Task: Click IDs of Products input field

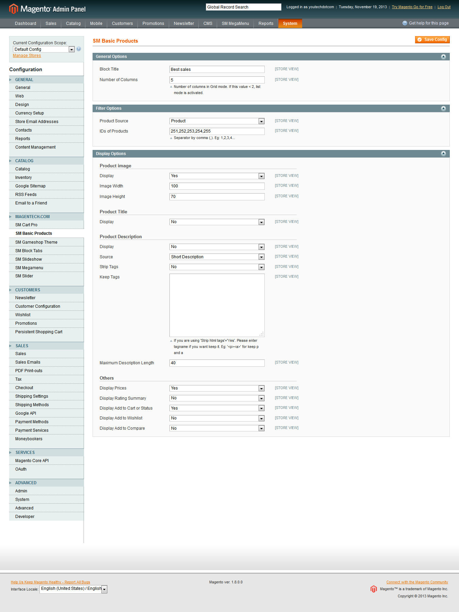Action: pos(217,131)
